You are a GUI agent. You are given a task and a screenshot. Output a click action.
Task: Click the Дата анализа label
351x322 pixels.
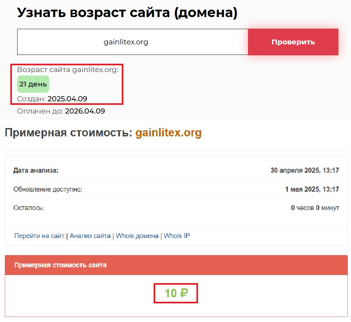[36, 170]
